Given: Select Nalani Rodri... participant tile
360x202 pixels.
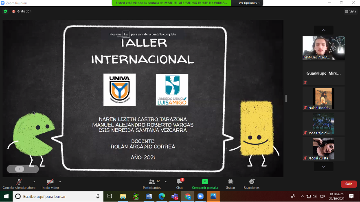Looking at the screenshot, I should pos(323,99).
